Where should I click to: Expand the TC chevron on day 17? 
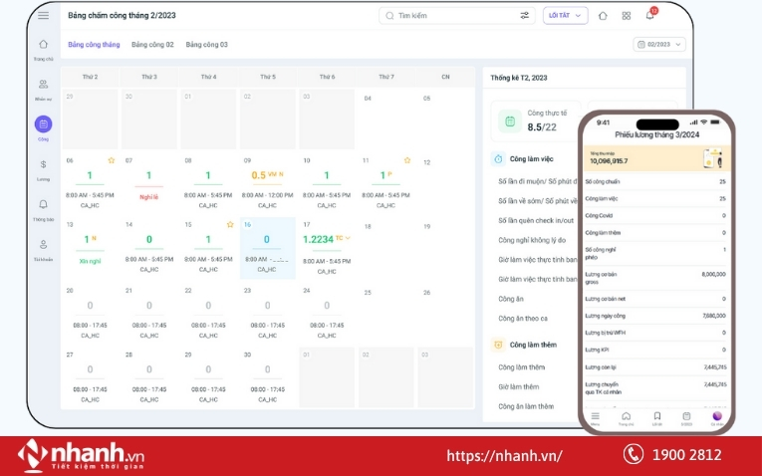[348, 238]
